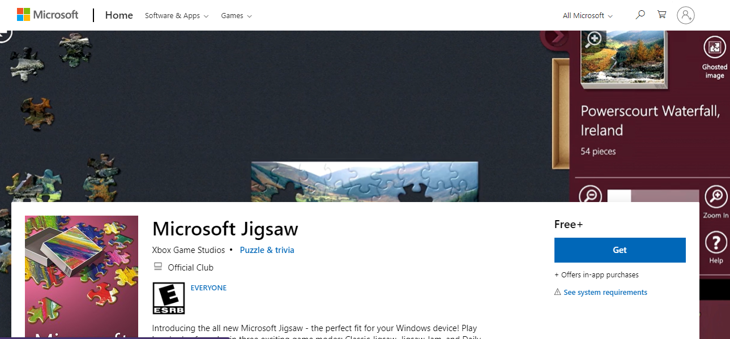
Task: Click the Offers in-app purchases text
Action: (596, 275)
